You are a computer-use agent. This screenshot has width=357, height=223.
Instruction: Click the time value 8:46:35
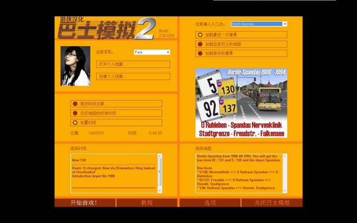156,133
